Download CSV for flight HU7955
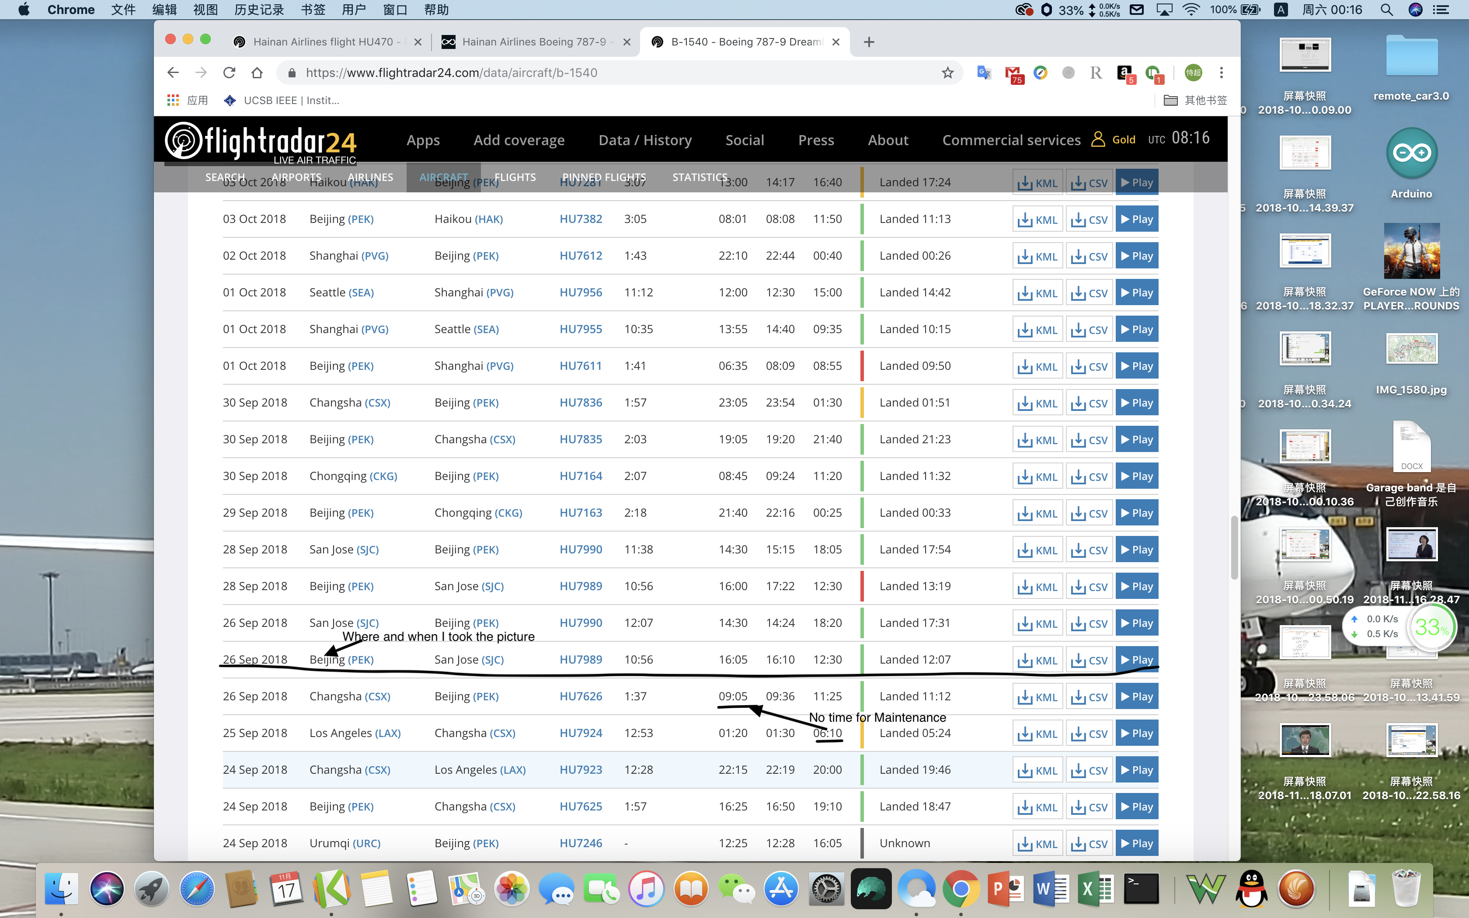The width and height of the screenshot is (1469, 918). [x=1089, y=330]
